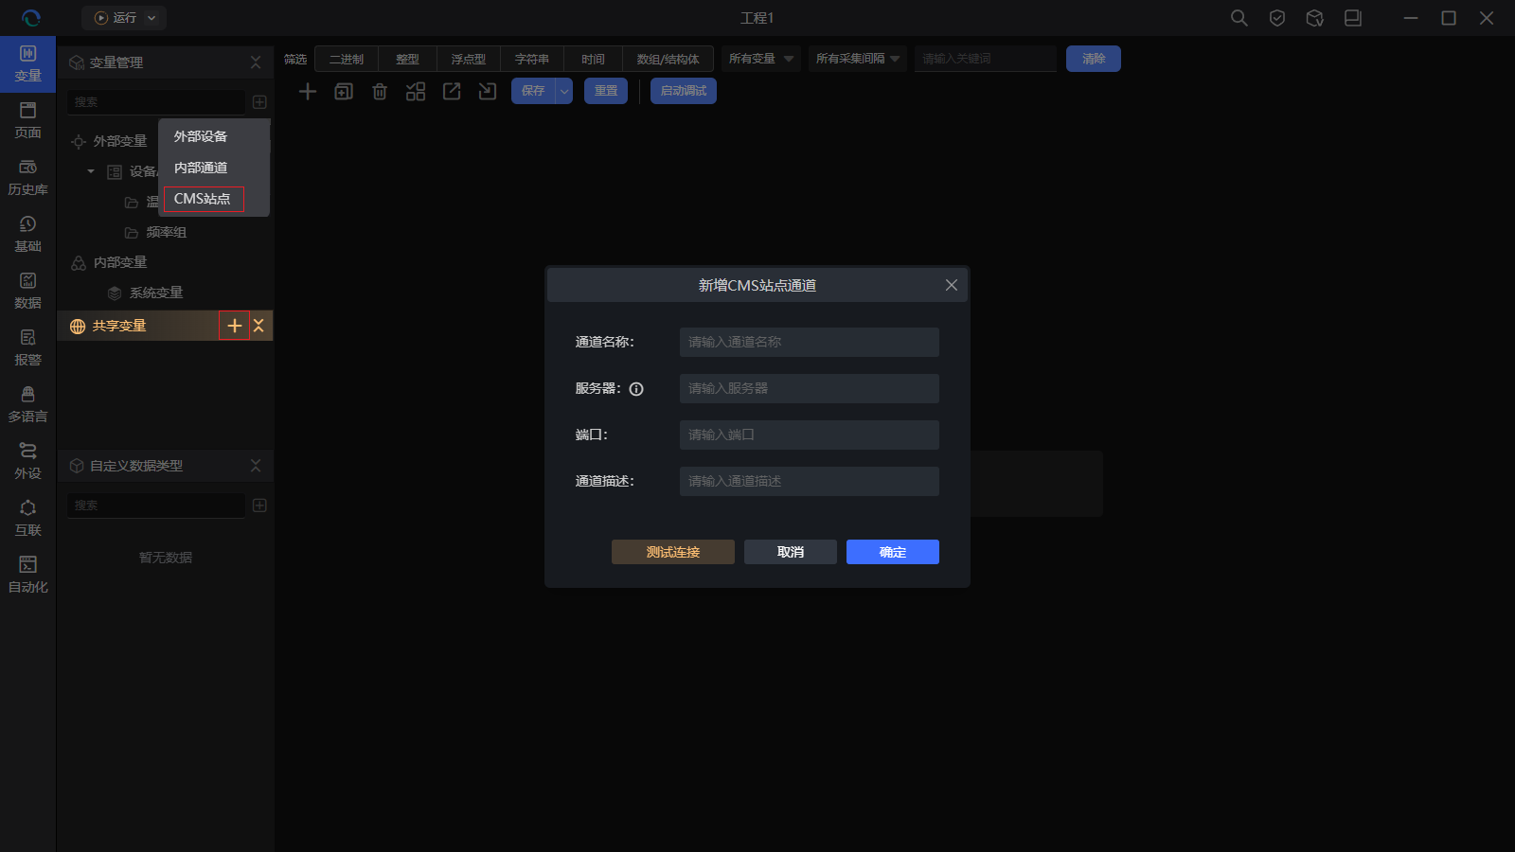1515x852 pixels.
Task: Click add icon next to custom type search box
Action: pyautogui.click(x=259, y=506)
